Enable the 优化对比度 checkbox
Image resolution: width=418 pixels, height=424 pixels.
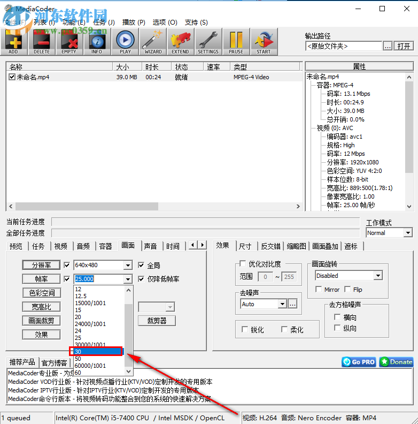(x=243, y=263)
